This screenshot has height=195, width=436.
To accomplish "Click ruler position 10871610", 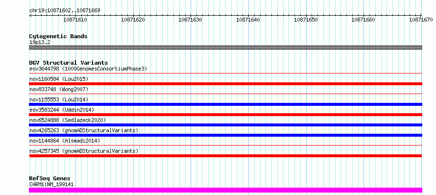I will point(75,20).
